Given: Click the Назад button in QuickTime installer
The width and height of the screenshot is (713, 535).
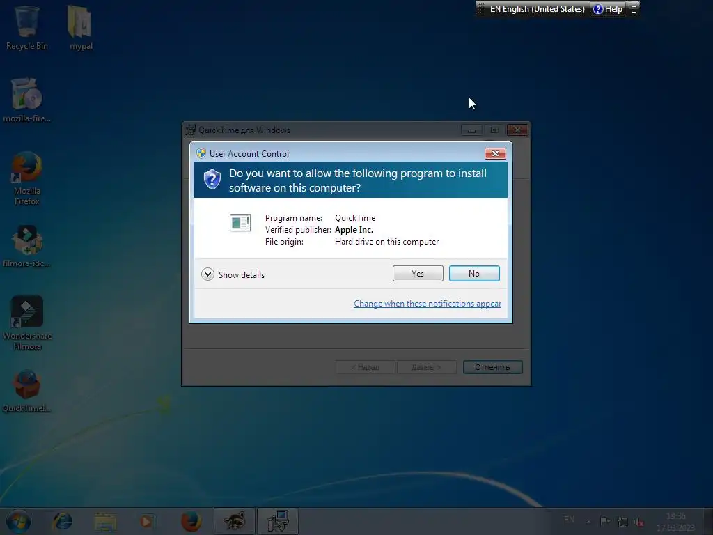Looking at the screenshot, I should [365, 367].
